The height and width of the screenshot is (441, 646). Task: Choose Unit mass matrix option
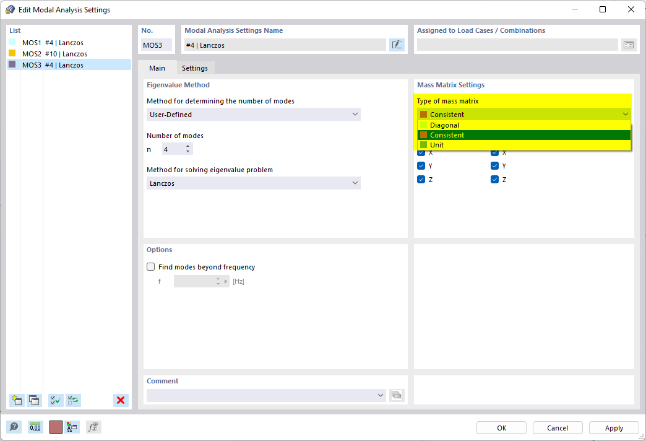click(524, 145)
